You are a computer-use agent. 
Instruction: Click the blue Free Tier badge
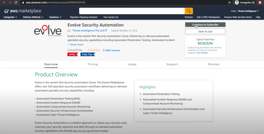(88, 55)
